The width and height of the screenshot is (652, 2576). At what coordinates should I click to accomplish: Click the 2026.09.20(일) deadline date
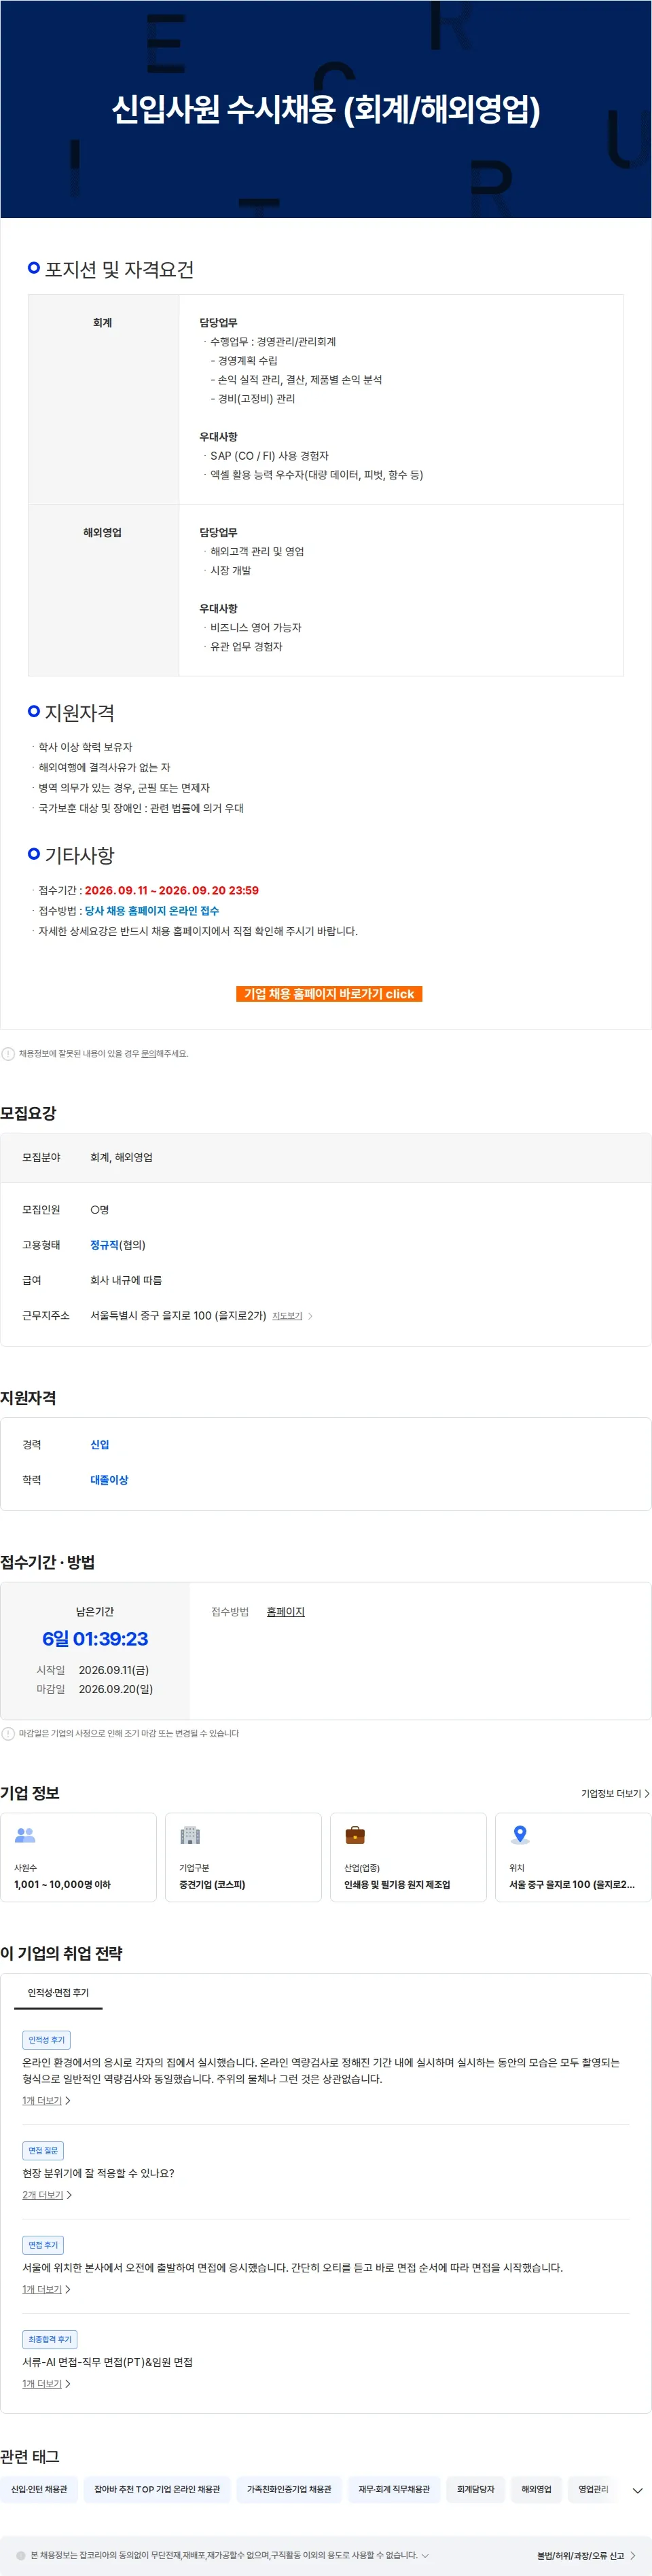click(116, 1688)
